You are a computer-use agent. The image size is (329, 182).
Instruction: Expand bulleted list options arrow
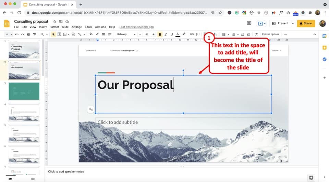click(228, 34)
